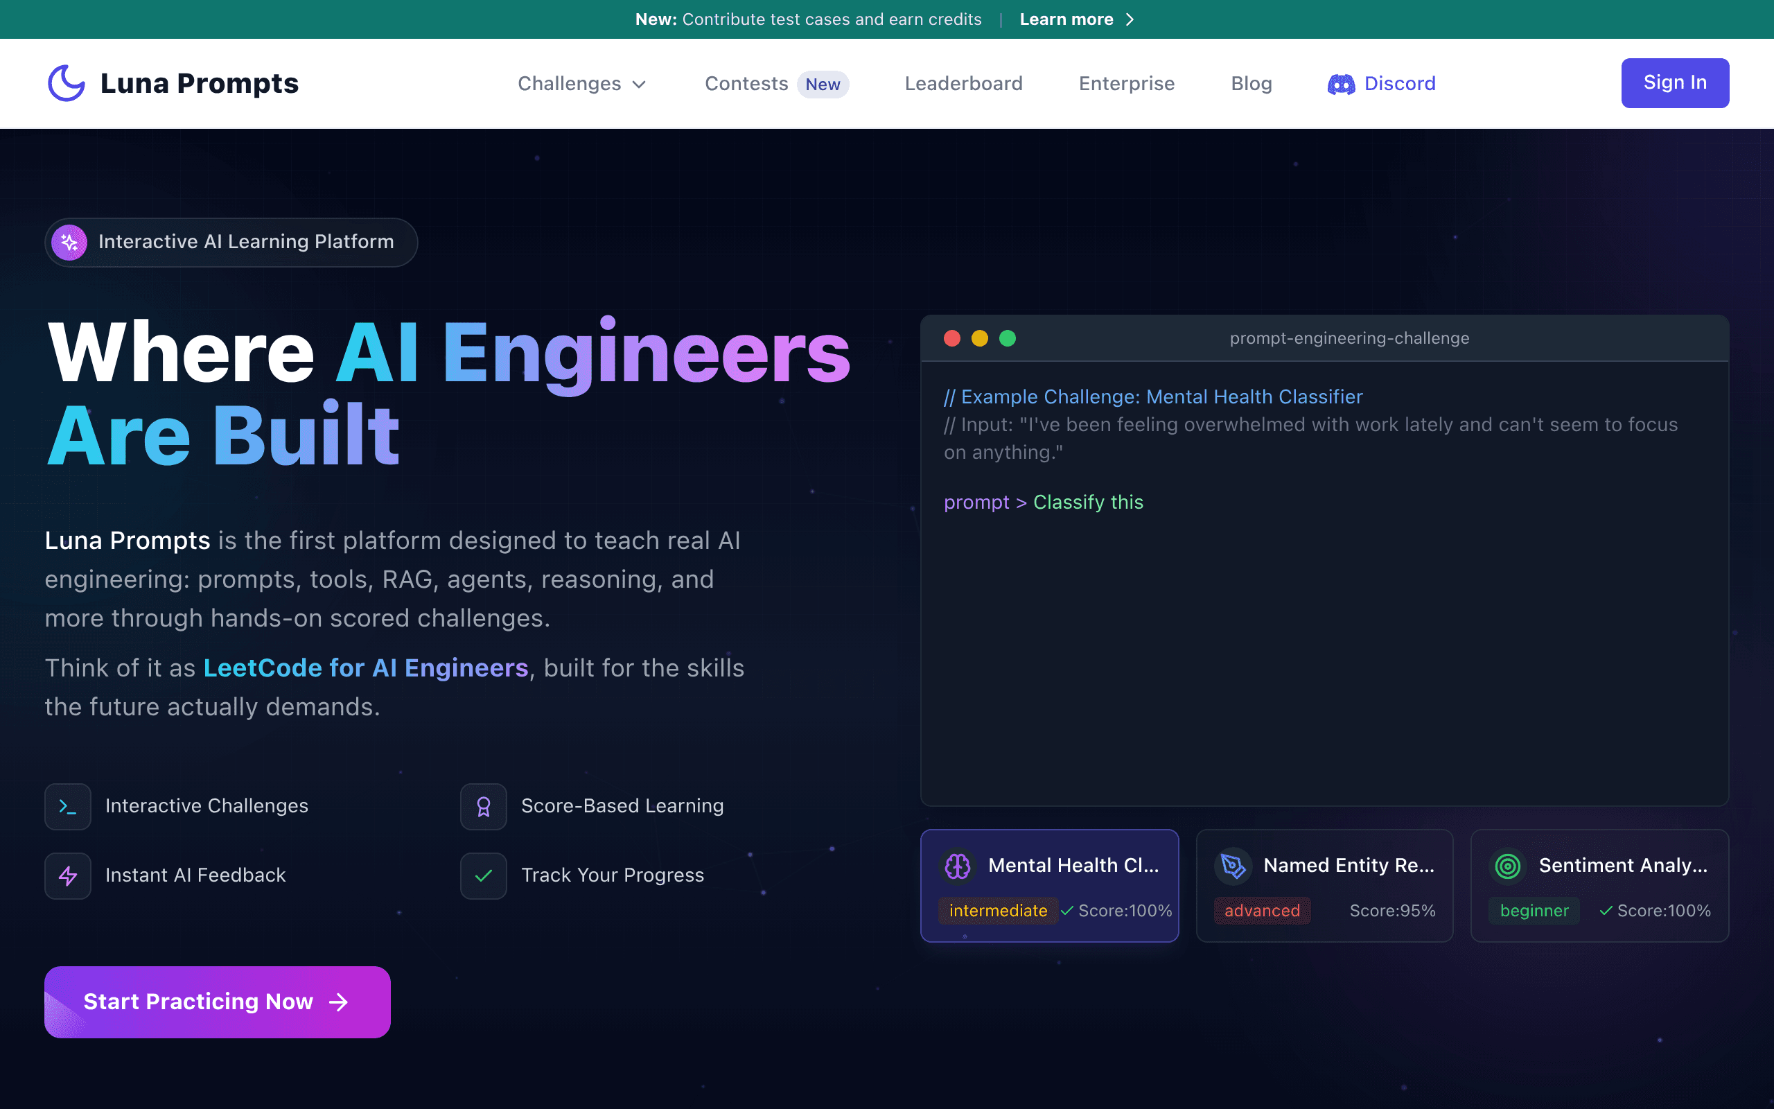Click the intermediate difficulty tag

pos(999,911)
